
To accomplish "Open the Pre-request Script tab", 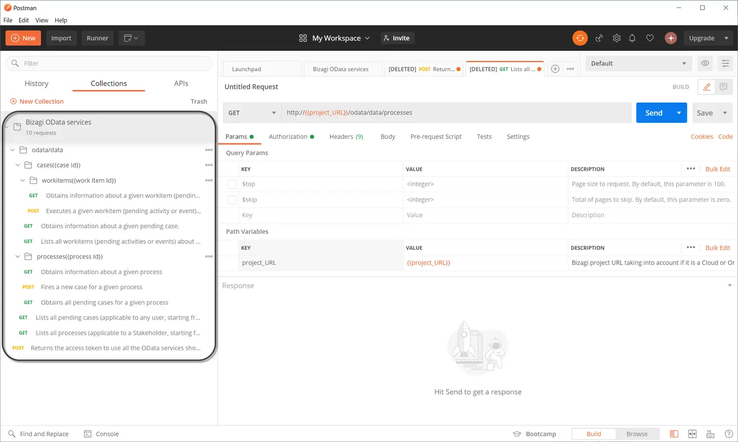I will [x=436, y=137].
